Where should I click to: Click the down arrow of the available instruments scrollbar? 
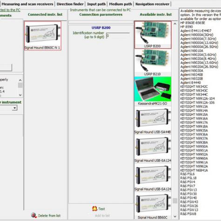[175, 216]
